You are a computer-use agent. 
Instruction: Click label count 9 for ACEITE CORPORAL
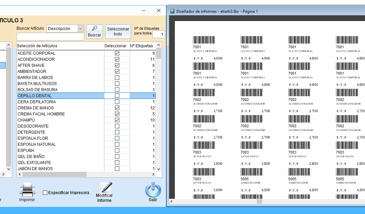143,53
